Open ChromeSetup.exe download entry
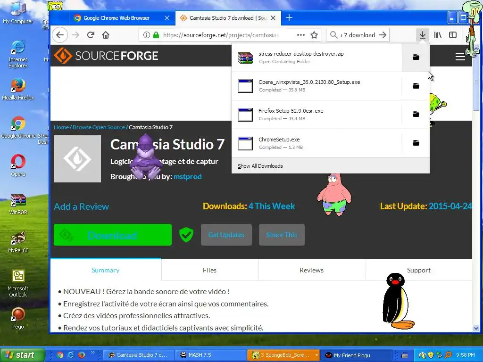The width and height of the screenshot is (483, 362). coord(316,143)
